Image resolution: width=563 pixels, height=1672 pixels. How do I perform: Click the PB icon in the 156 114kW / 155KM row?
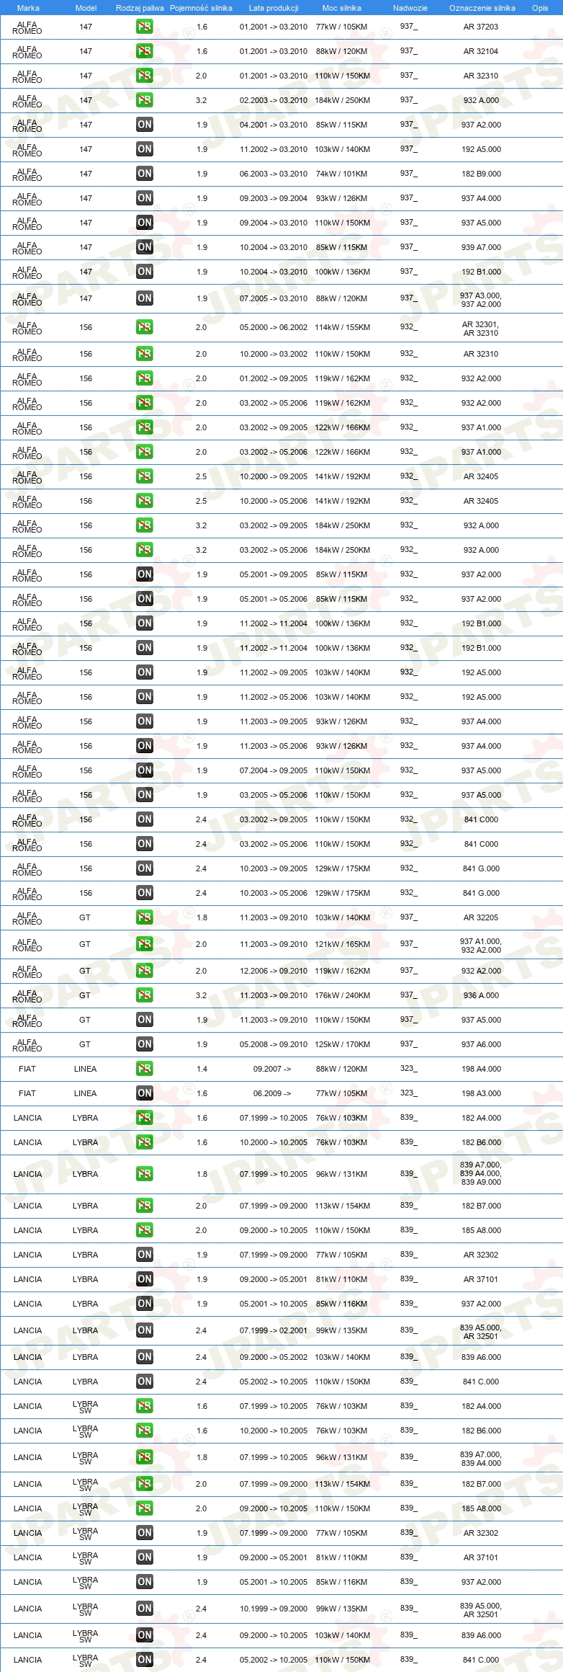click(x=144, y=327)
